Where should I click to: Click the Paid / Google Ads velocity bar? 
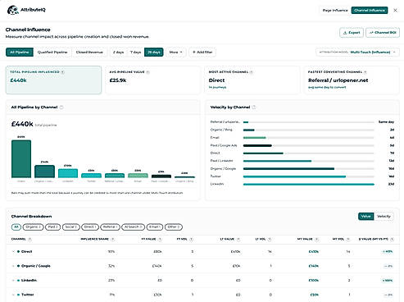257,145
